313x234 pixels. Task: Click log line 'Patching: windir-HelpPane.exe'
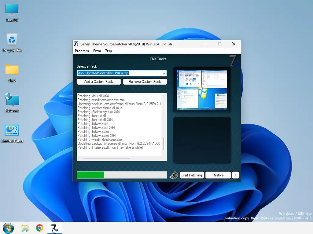100,140
